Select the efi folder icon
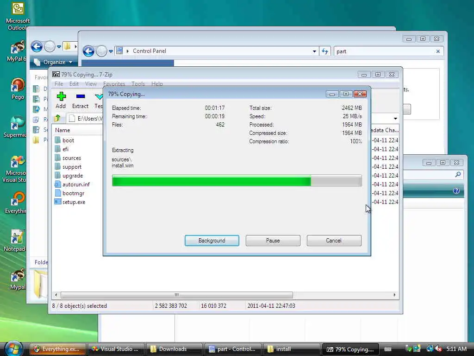 tap(58, 149)
